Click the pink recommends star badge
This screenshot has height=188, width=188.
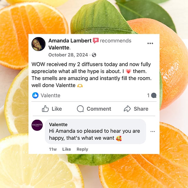pos(96,41)
